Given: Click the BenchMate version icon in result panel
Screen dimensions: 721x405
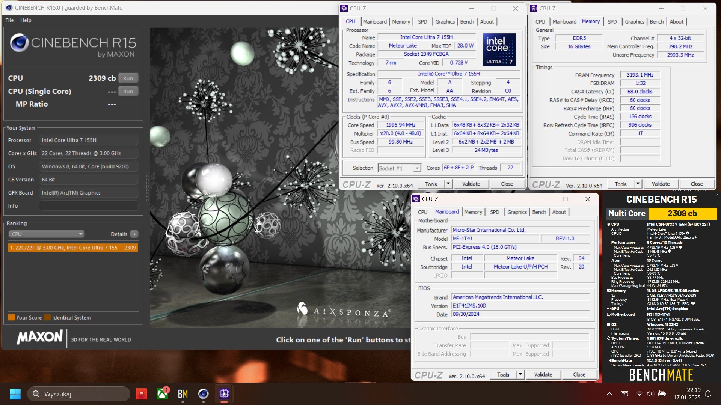Looking at the screenshot, I should (x=609, y=360).
